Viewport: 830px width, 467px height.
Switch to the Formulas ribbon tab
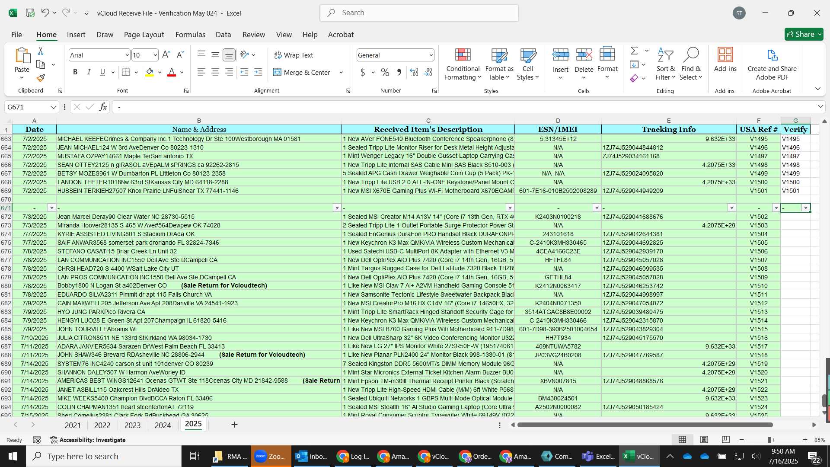coord(190,35)
